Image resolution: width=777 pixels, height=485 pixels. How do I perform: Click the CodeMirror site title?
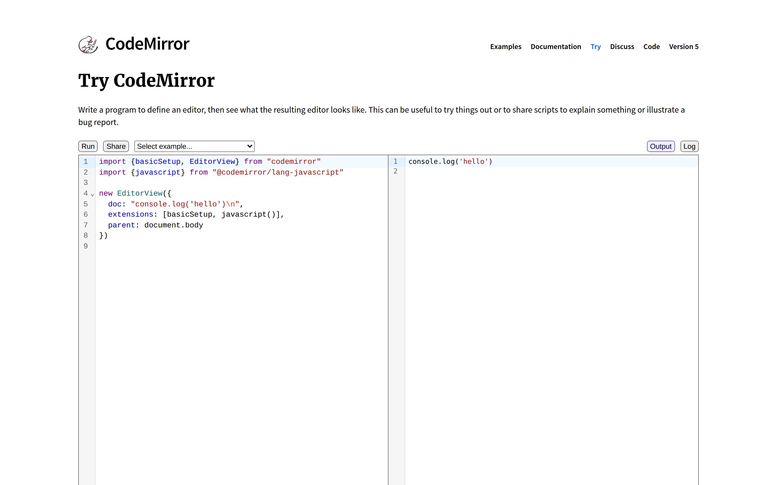[x=147, y=44]
